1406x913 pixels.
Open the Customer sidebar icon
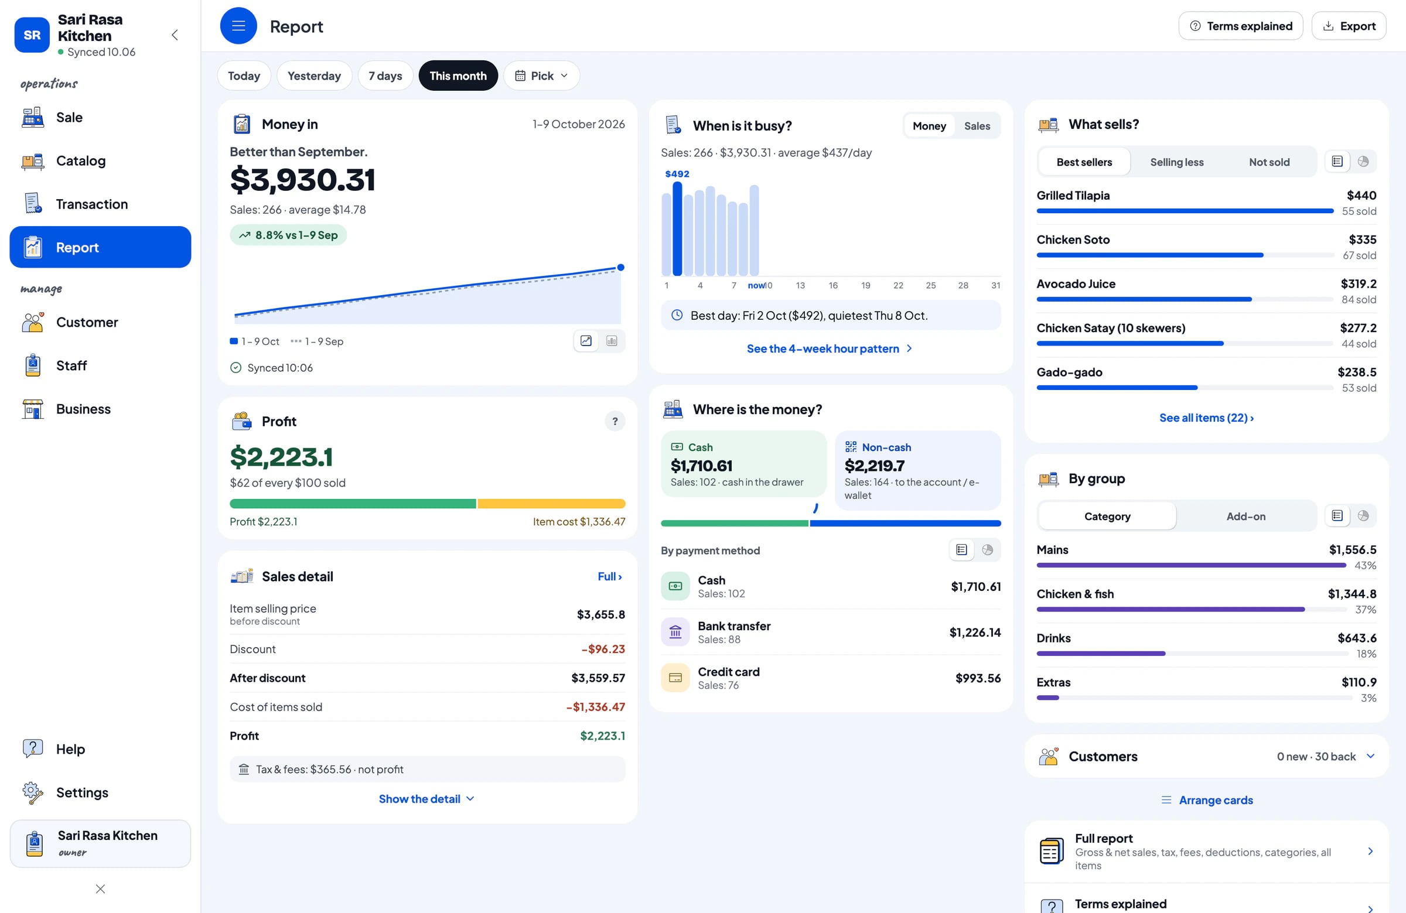pos(32,323)
